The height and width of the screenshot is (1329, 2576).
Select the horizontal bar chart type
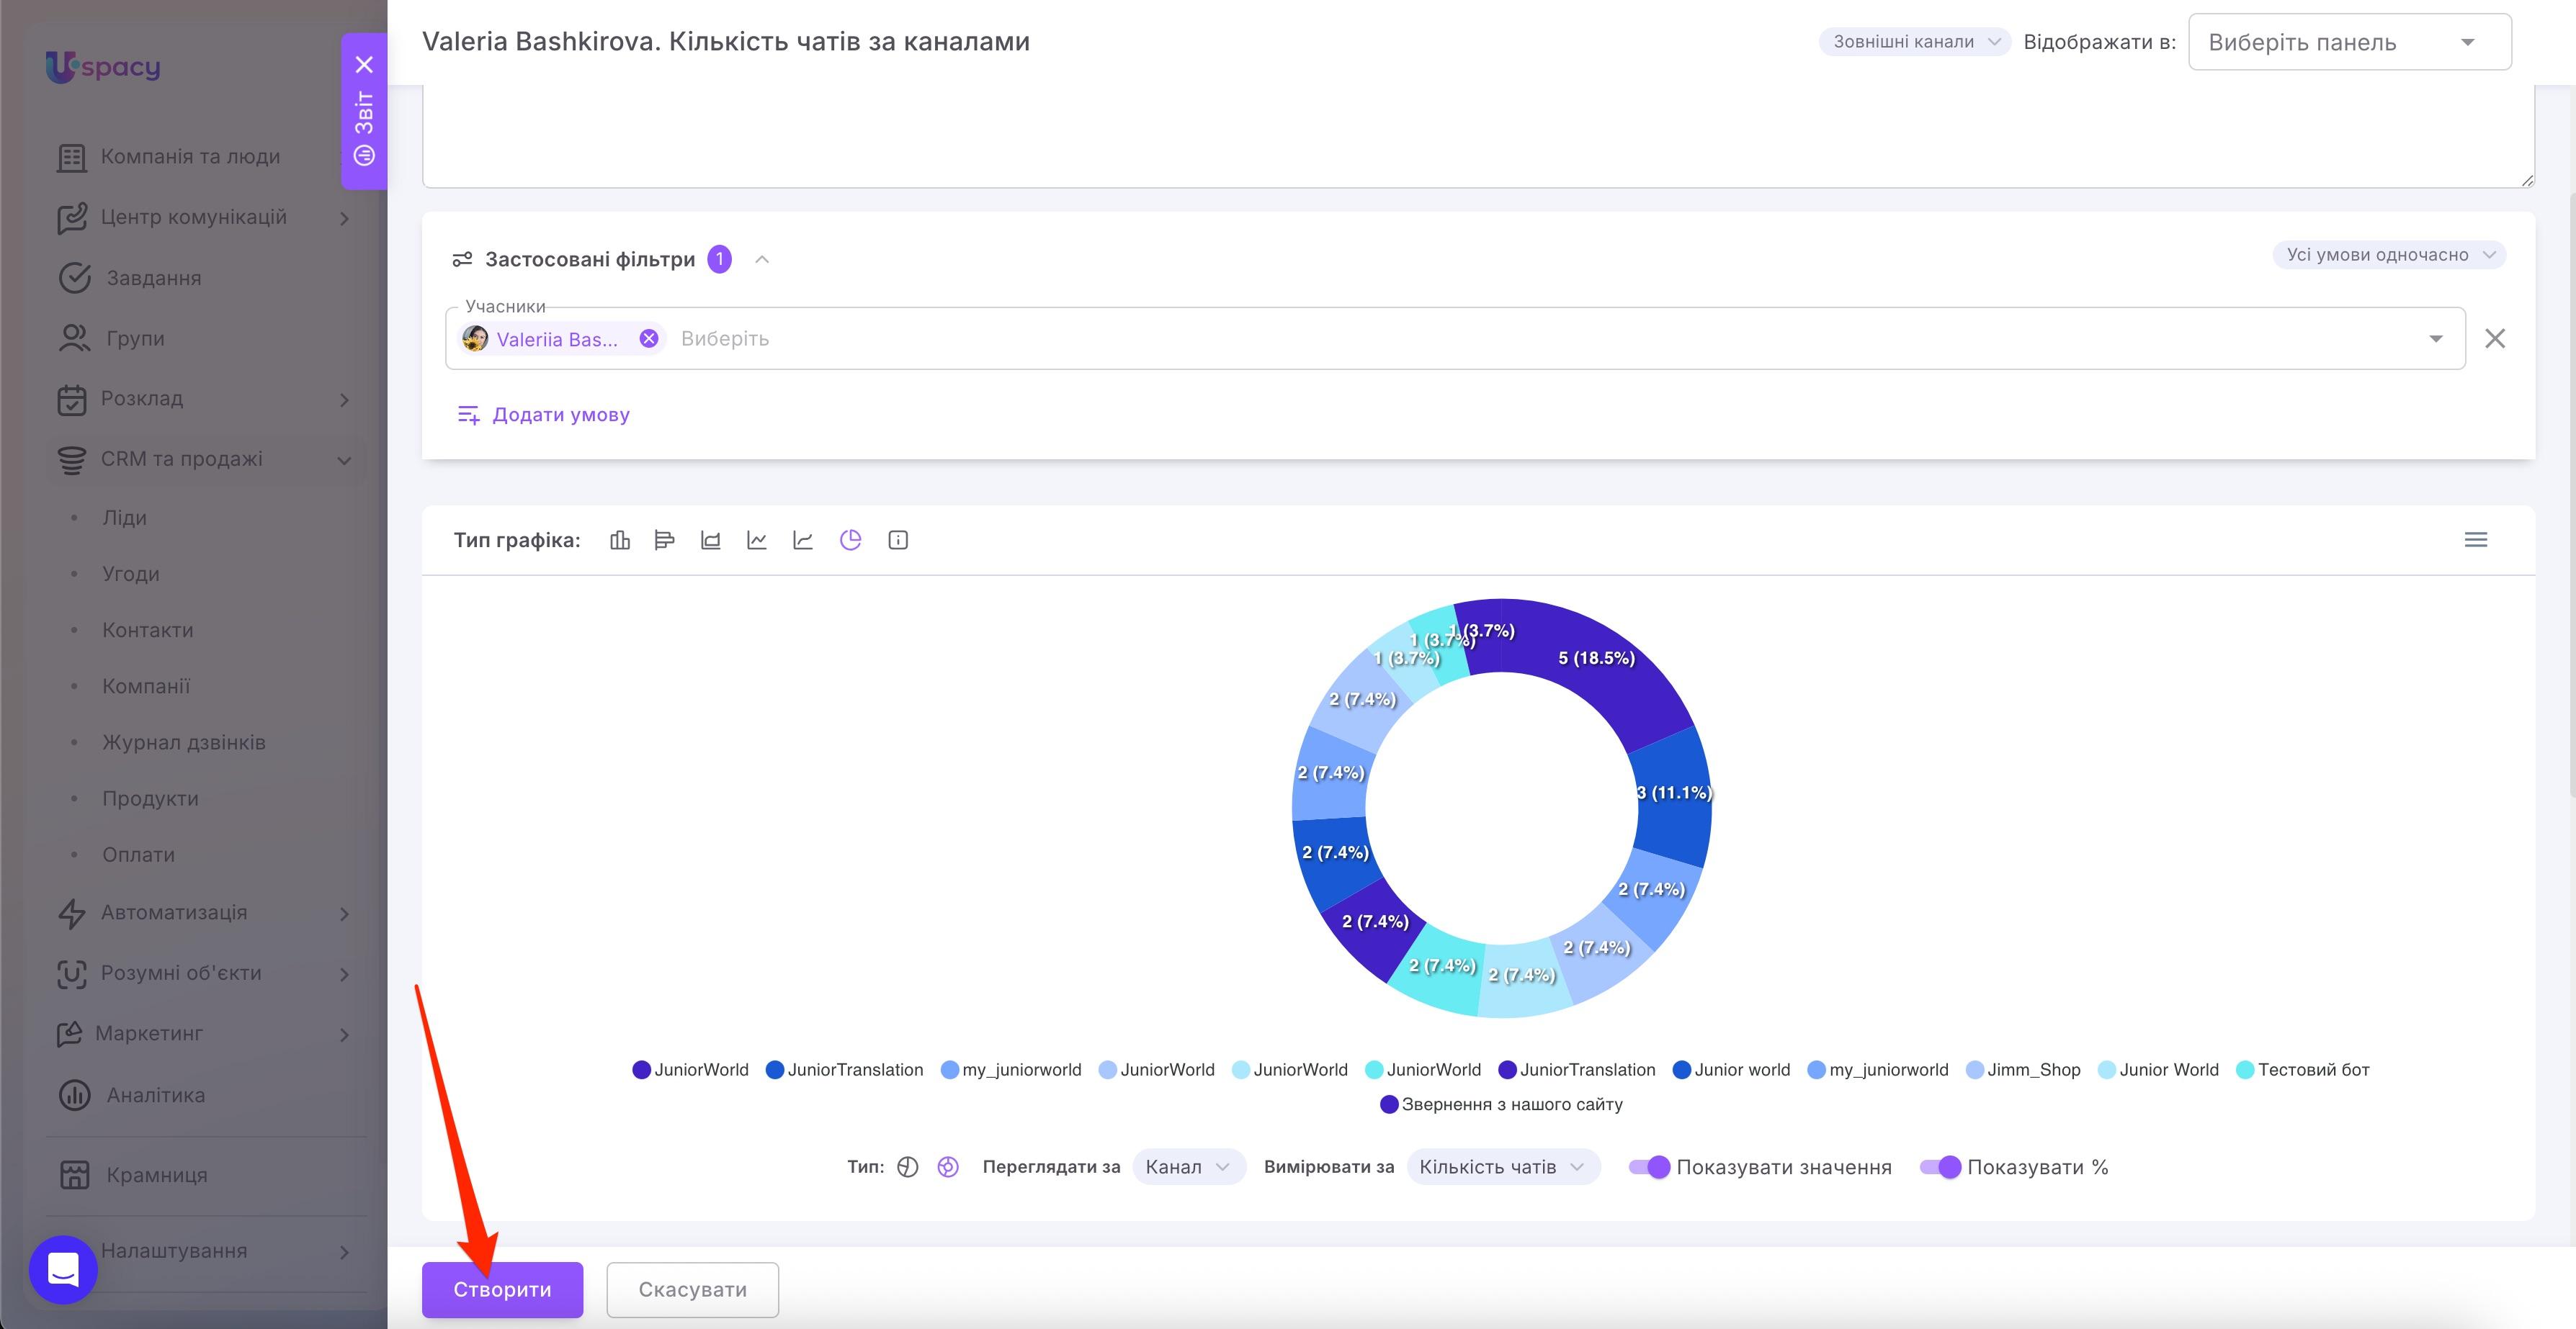coord(664,541)
